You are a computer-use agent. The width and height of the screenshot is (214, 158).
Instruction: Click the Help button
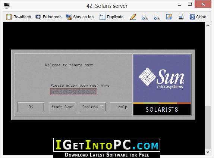coord(121,107)
